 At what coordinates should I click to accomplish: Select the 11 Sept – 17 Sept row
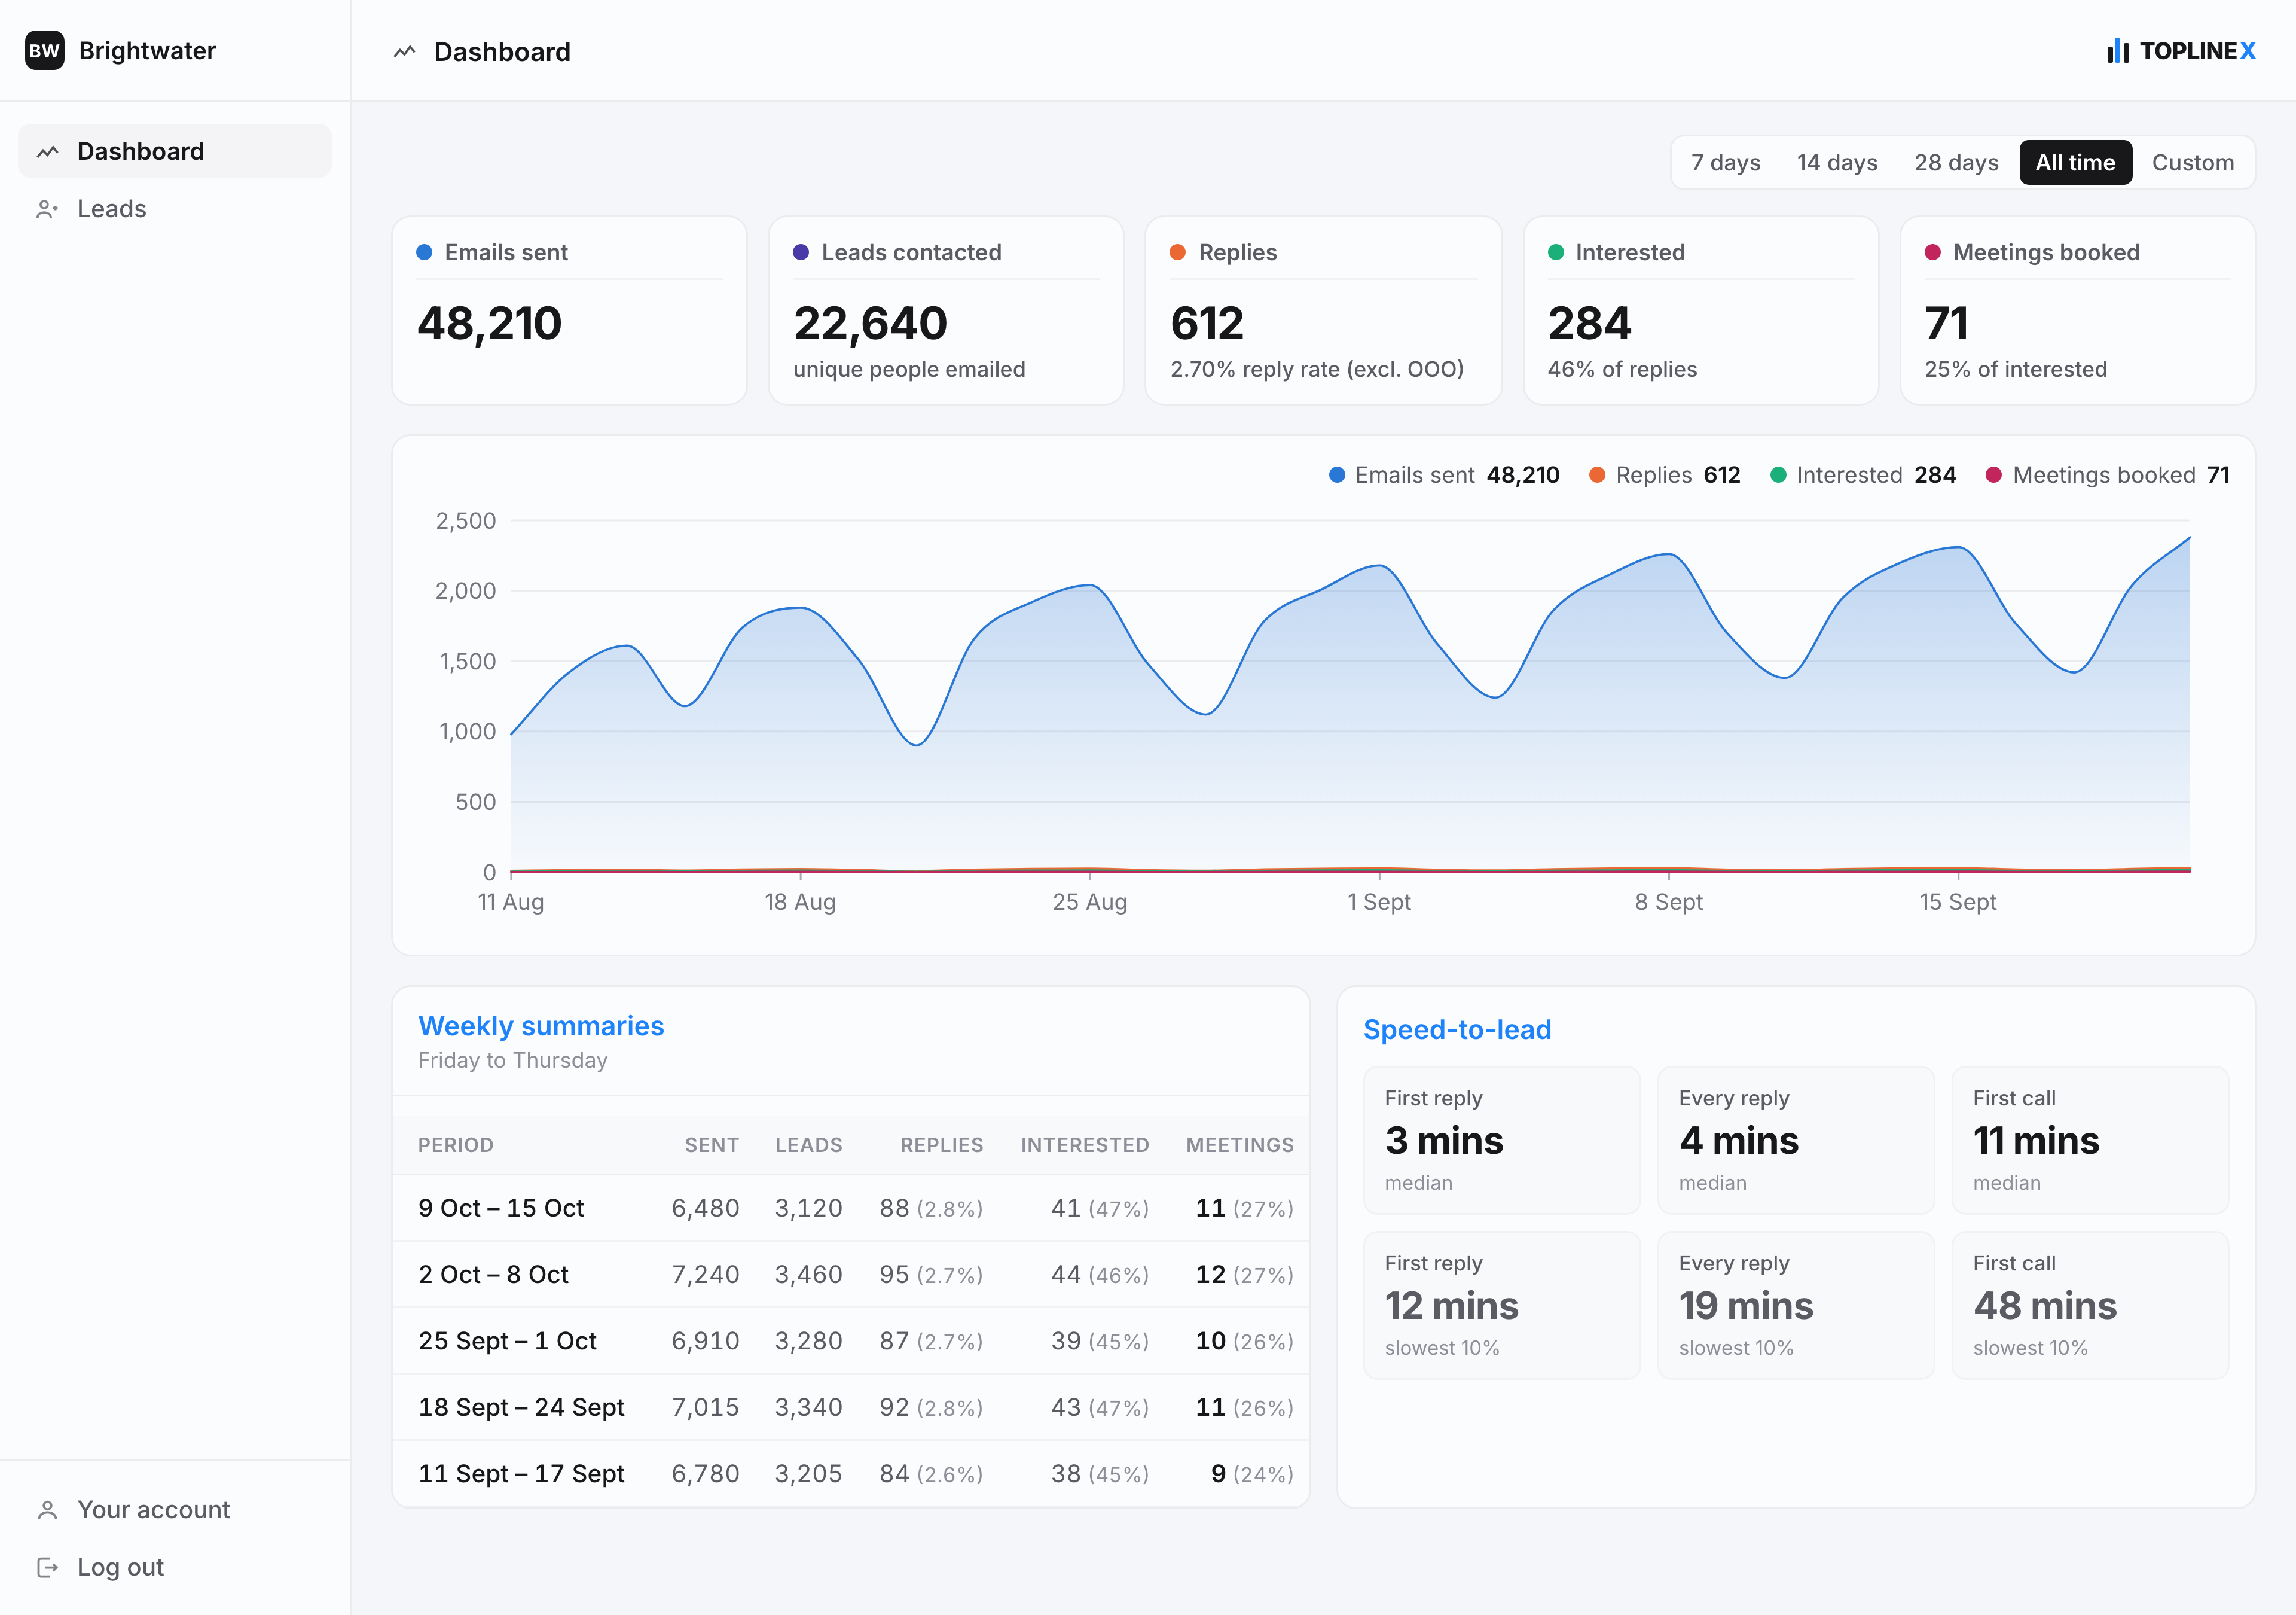point(851,1474)
